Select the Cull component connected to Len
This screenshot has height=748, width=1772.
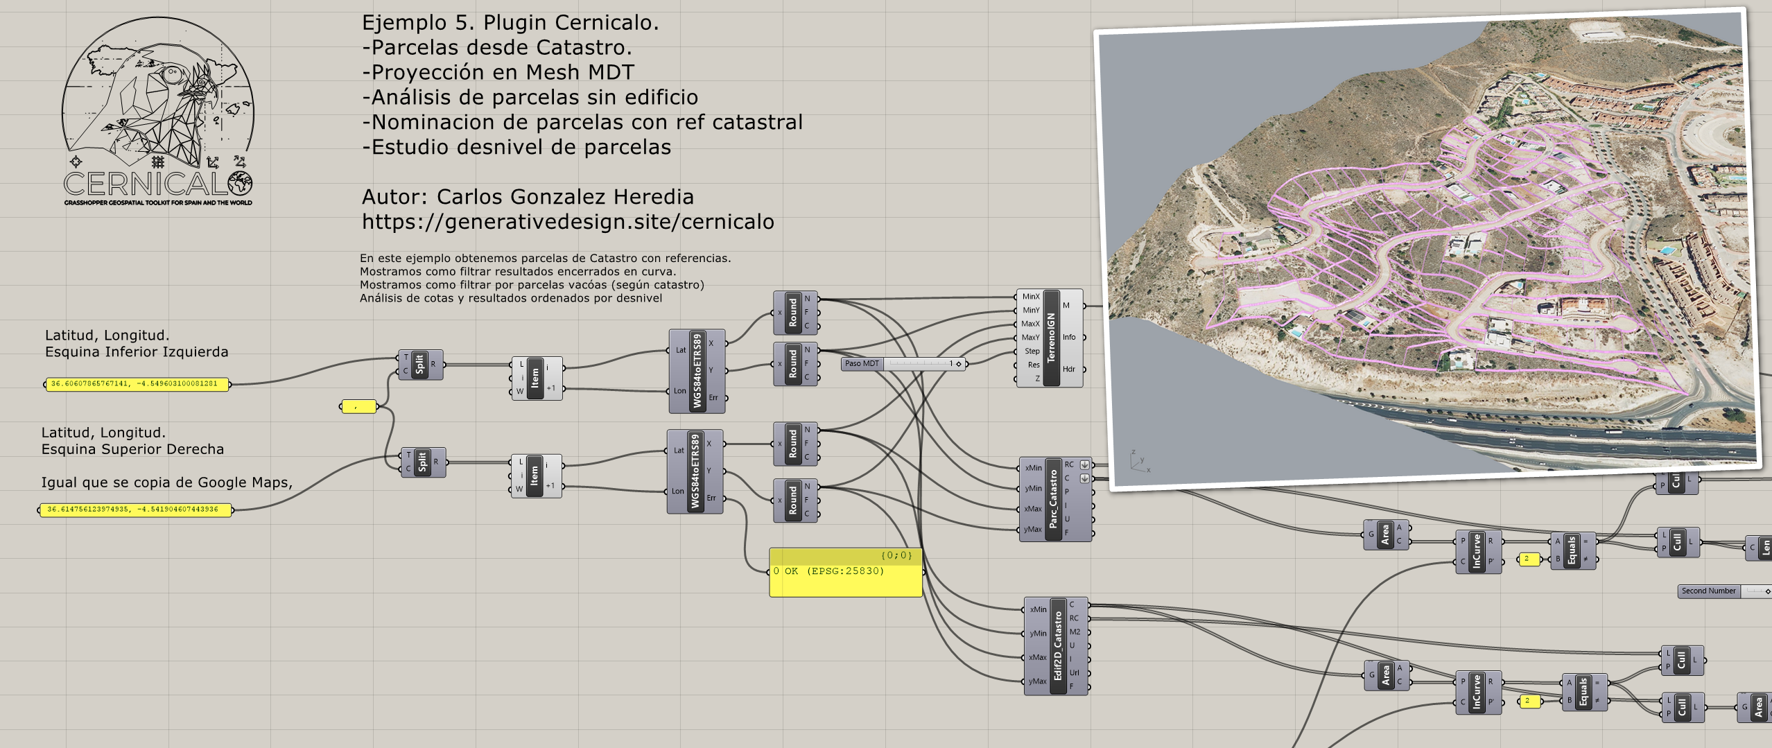tap(1678, 541)
